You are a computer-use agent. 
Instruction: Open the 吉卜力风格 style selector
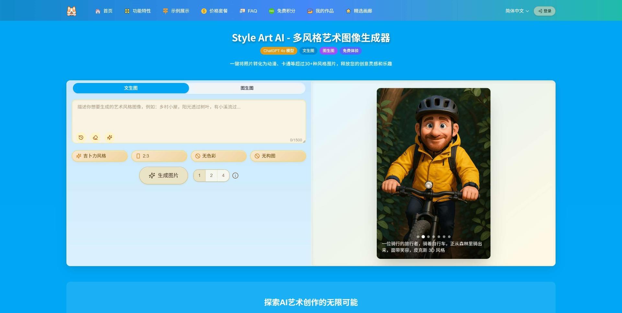(100, 156)
